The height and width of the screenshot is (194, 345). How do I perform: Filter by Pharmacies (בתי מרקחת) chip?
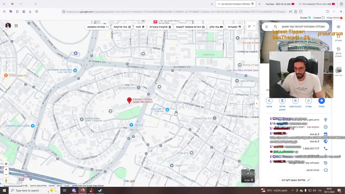click(122, 27)
